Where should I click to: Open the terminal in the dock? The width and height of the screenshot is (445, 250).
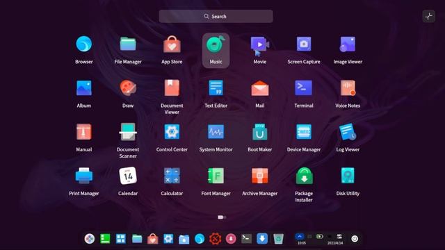[x=246, y=239]
